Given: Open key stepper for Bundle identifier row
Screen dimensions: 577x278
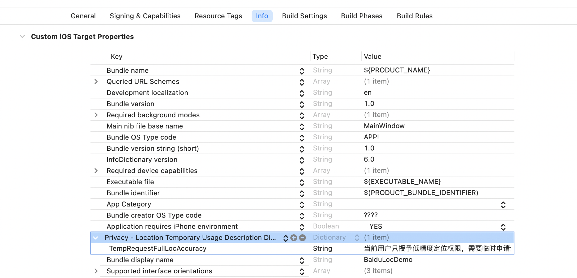Looking at the screenshot, I should [x=302, y=193].
